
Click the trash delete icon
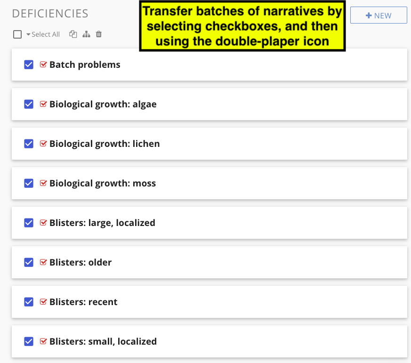point(99,34)
